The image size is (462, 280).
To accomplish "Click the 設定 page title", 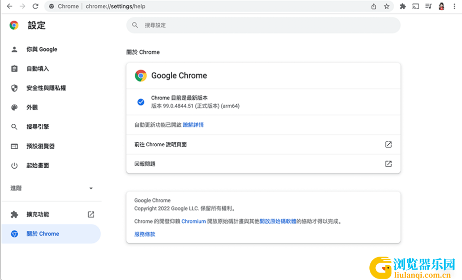I will (x=36, y=25).
